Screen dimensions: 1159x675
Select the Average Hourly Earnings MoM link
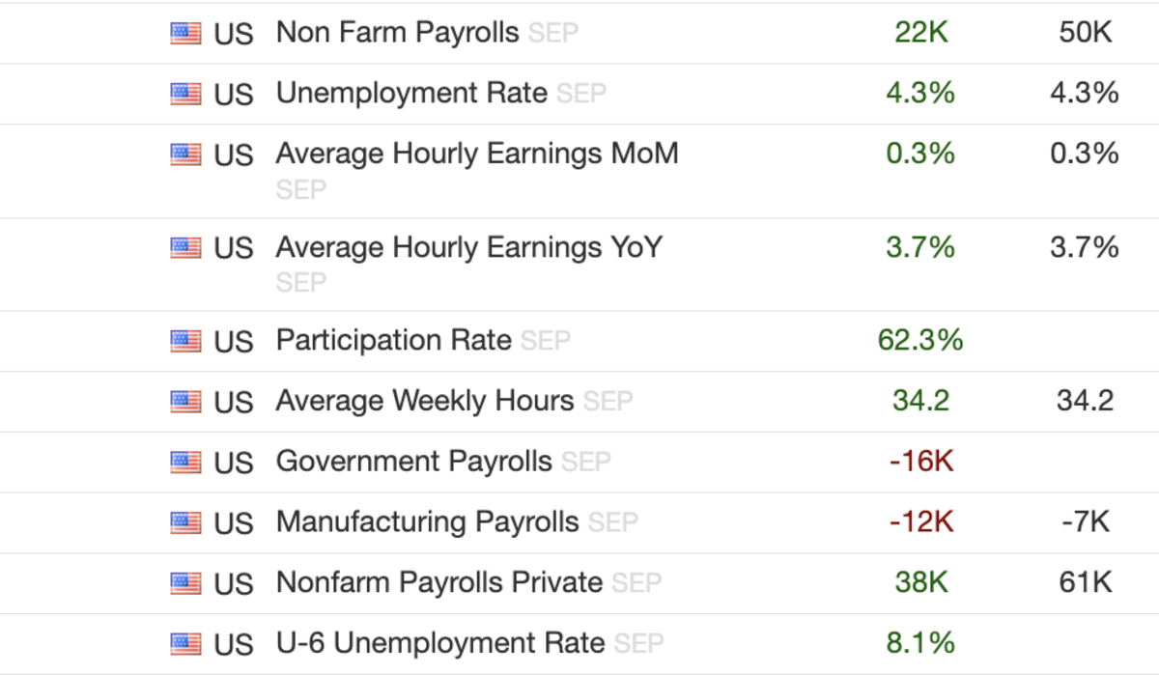click(477, 153)
